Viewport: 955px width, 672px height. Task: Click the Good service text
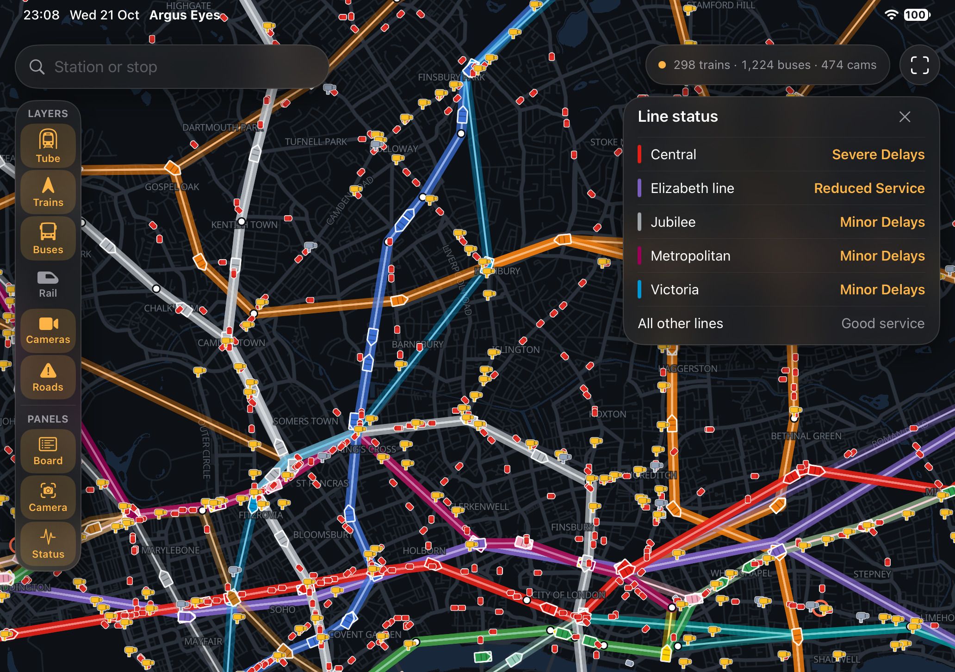pyautogui.click(x=883, y=323)
